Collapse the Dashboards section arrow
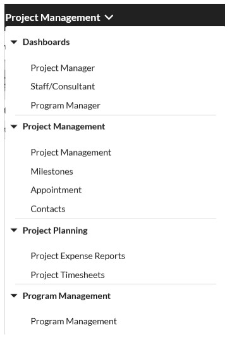232x337 pixels. [x=14, y=42]
